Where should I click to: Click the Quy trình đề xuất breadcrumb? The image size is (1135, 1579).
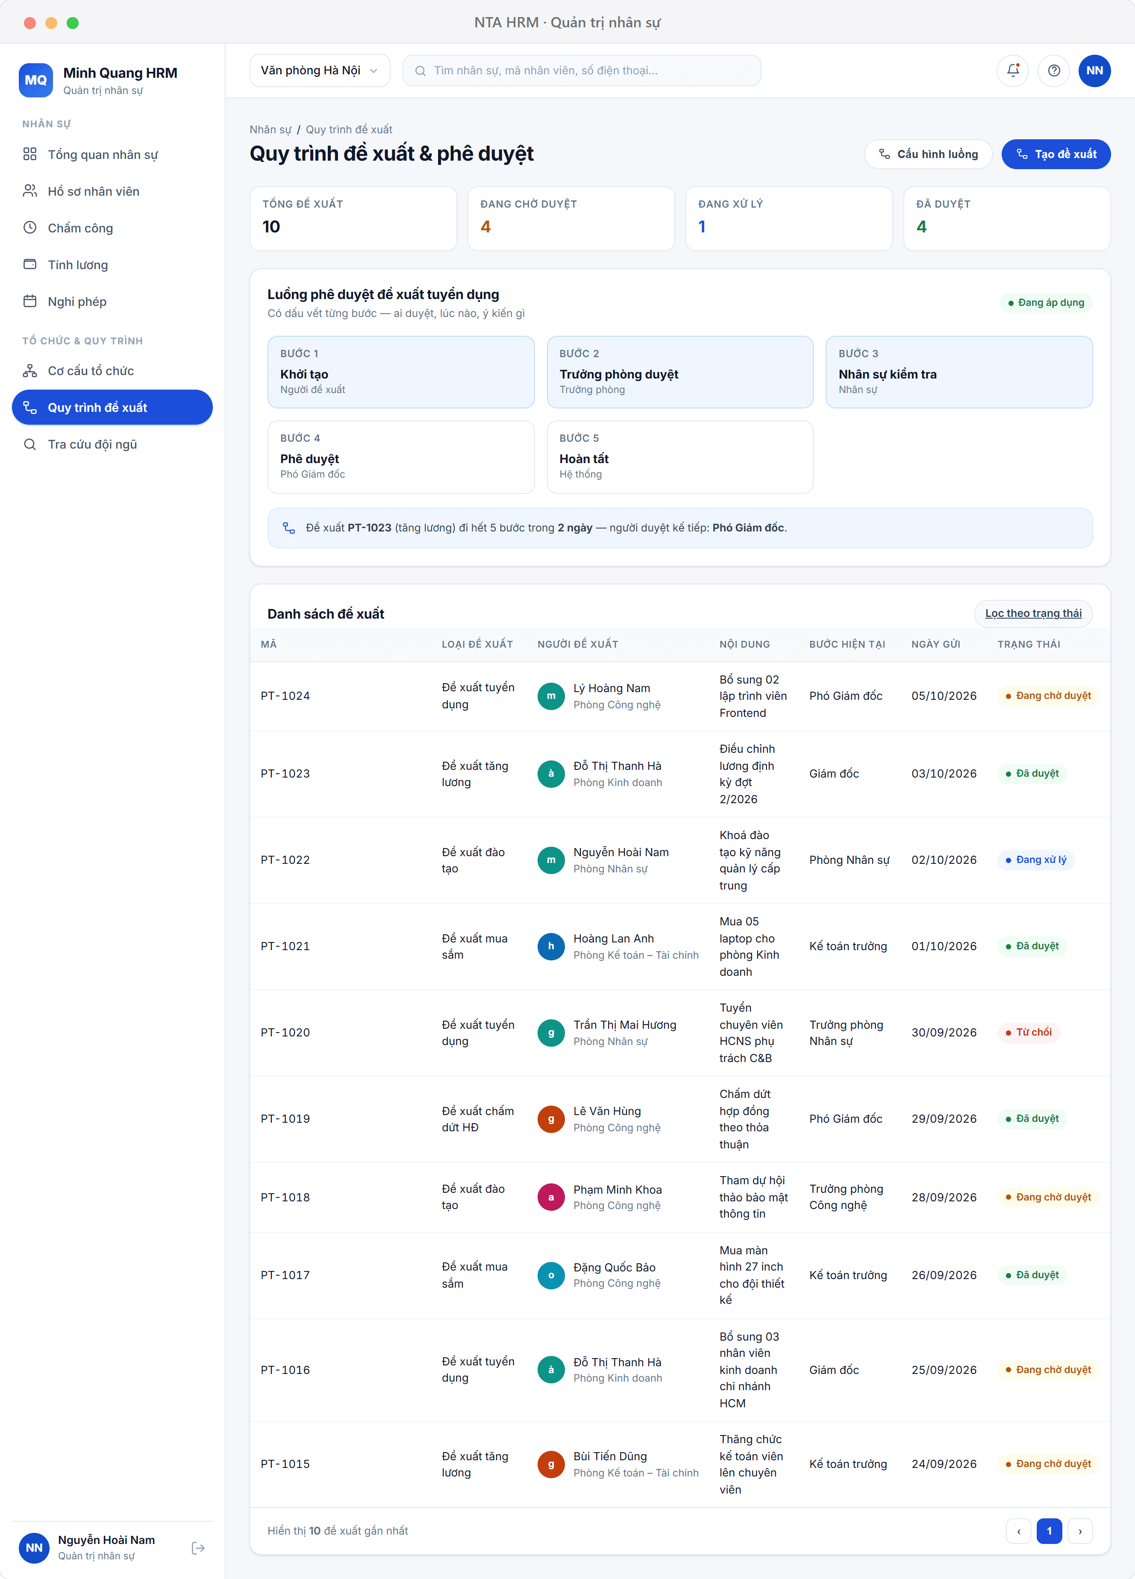349,129
